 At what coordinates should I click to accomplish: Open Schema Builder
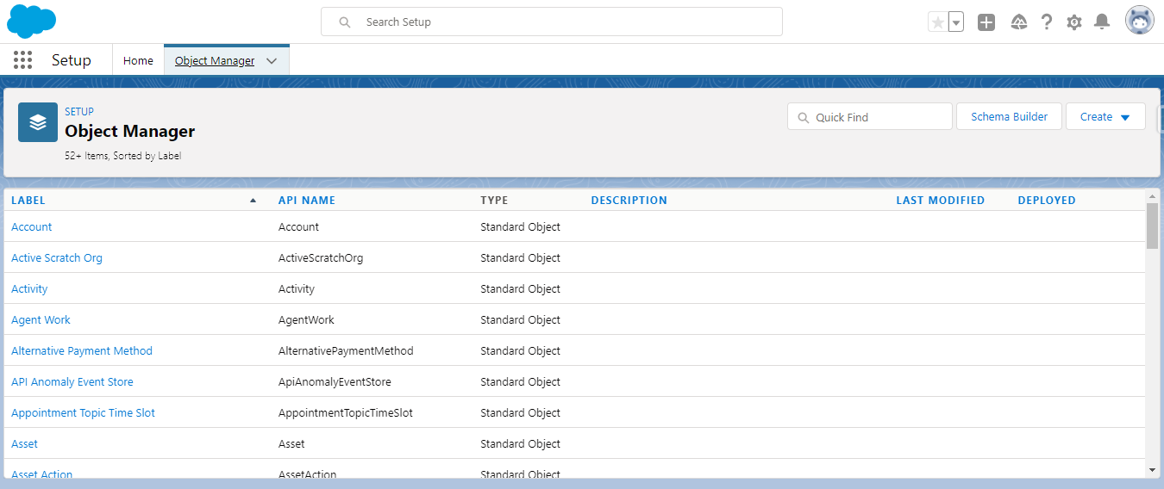tap(1010, 116)
